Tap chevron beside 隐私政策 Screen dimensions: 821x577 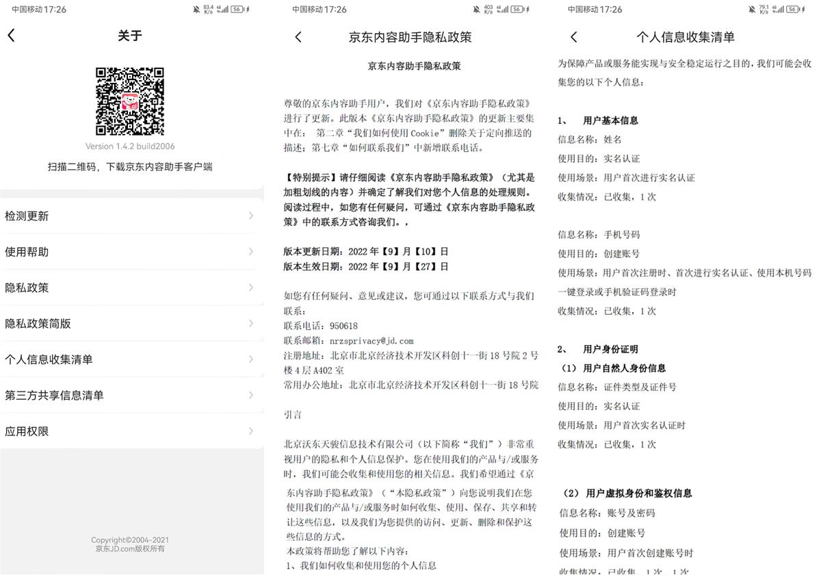point(251,287)
